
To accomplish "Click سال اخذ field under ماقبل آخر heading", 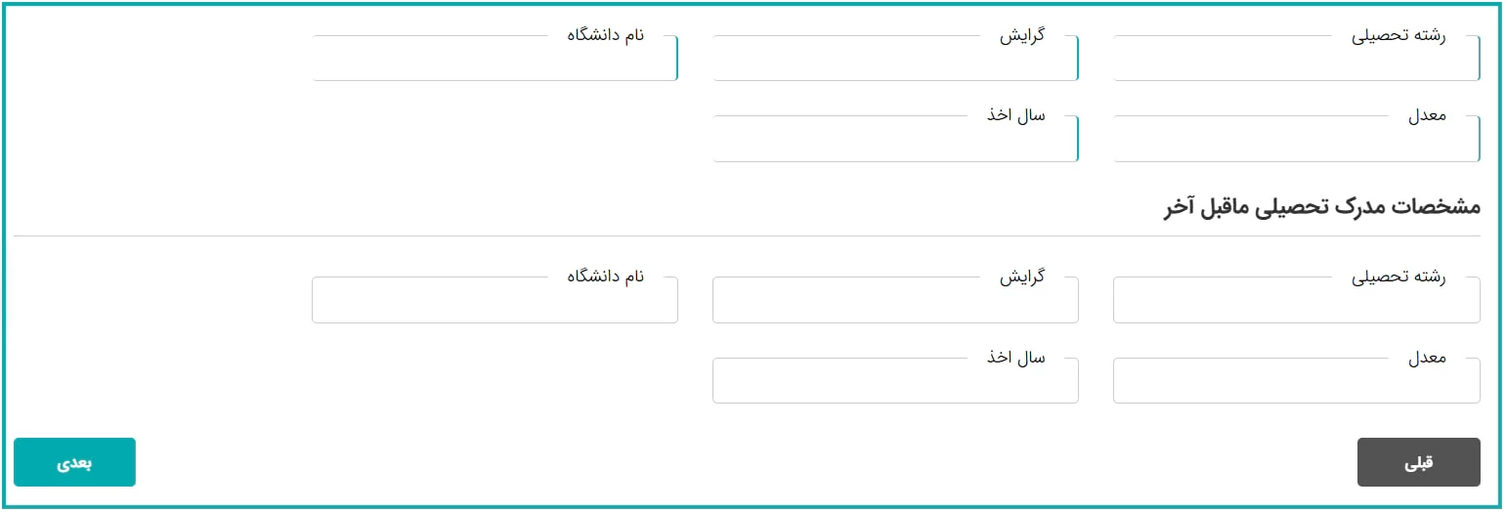I will click(x=895, y=382).
